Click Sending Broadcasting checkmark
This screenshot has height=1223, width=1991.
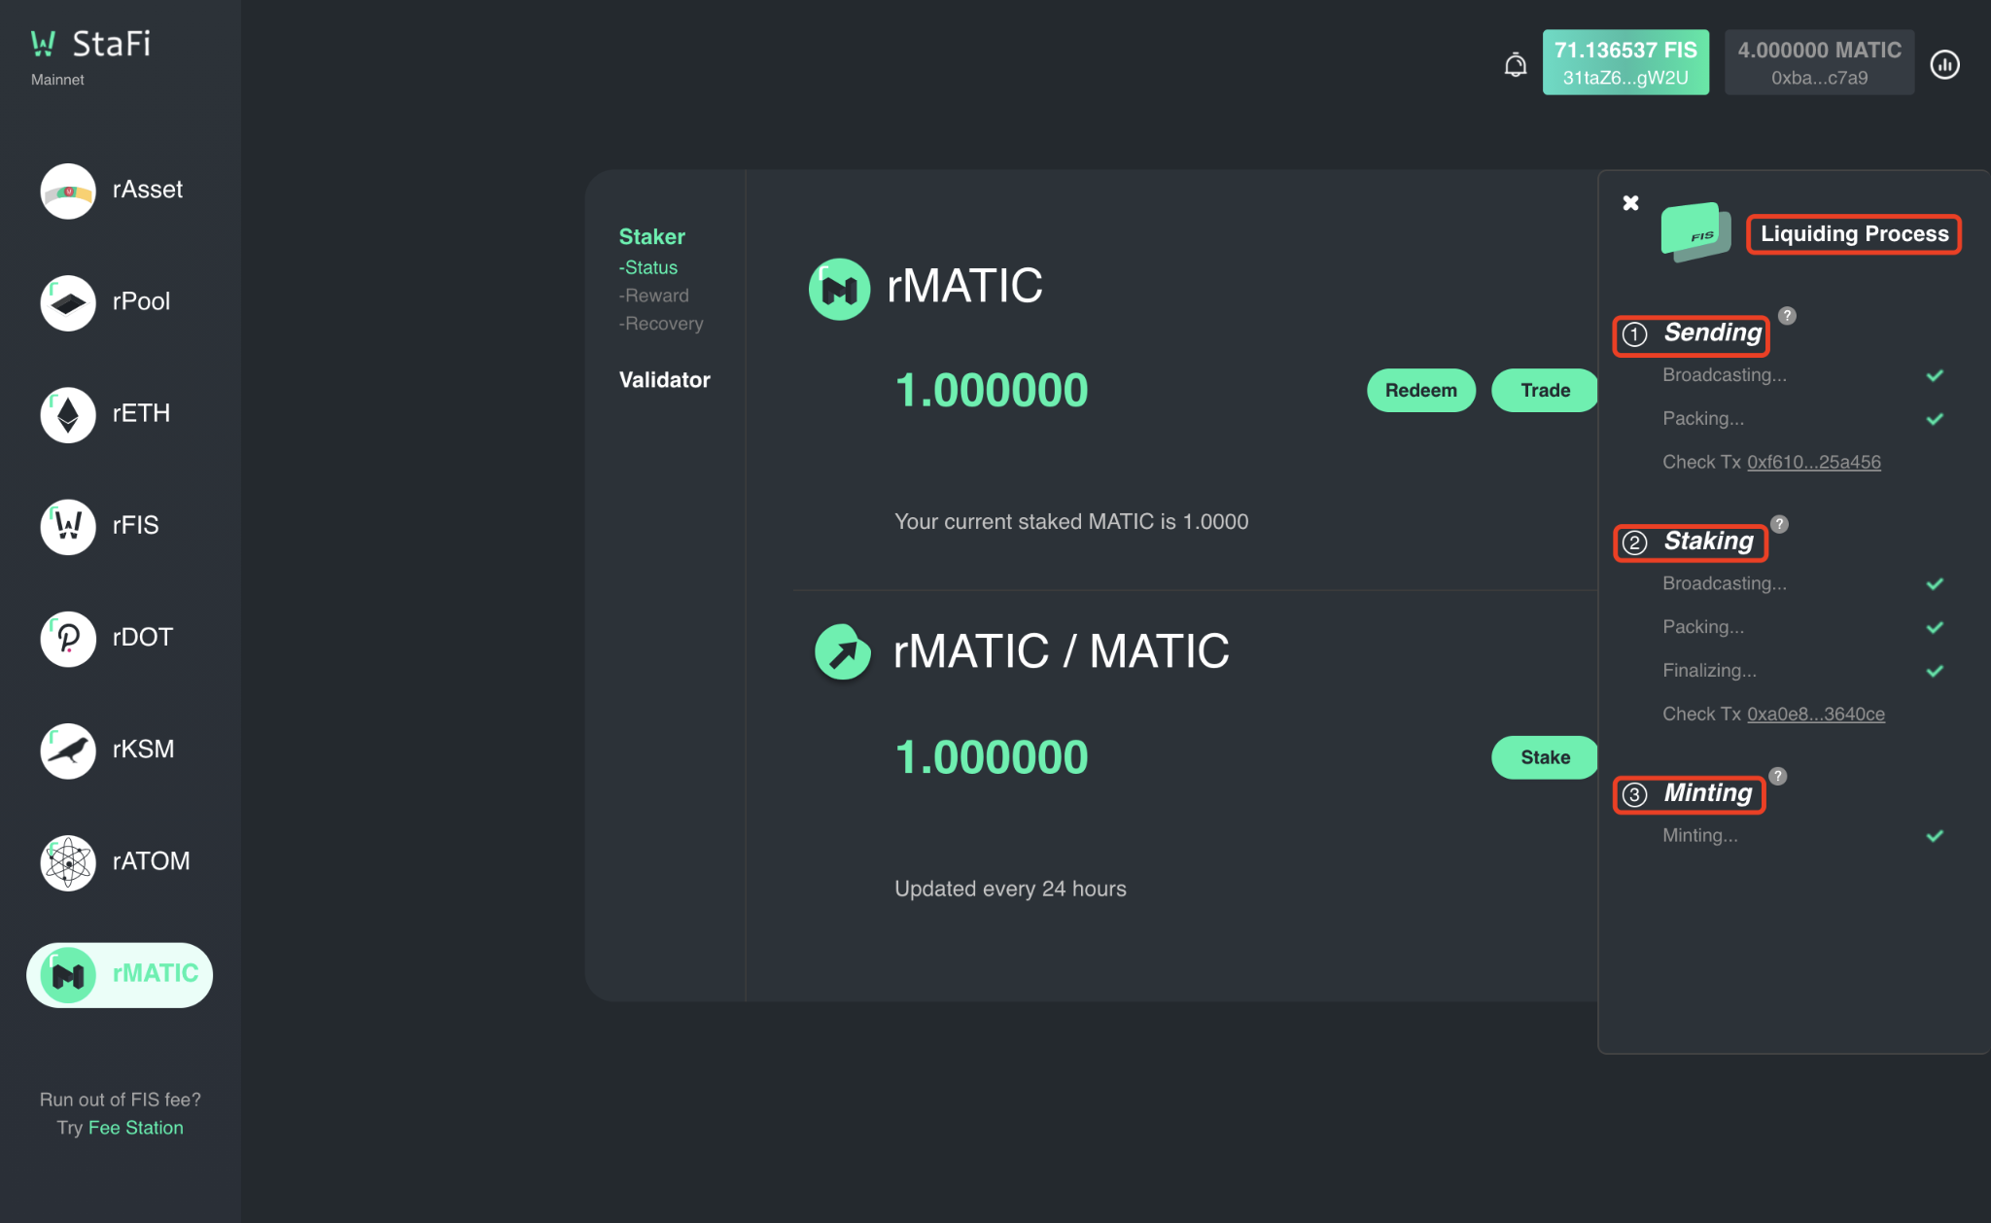point(1935,375)
